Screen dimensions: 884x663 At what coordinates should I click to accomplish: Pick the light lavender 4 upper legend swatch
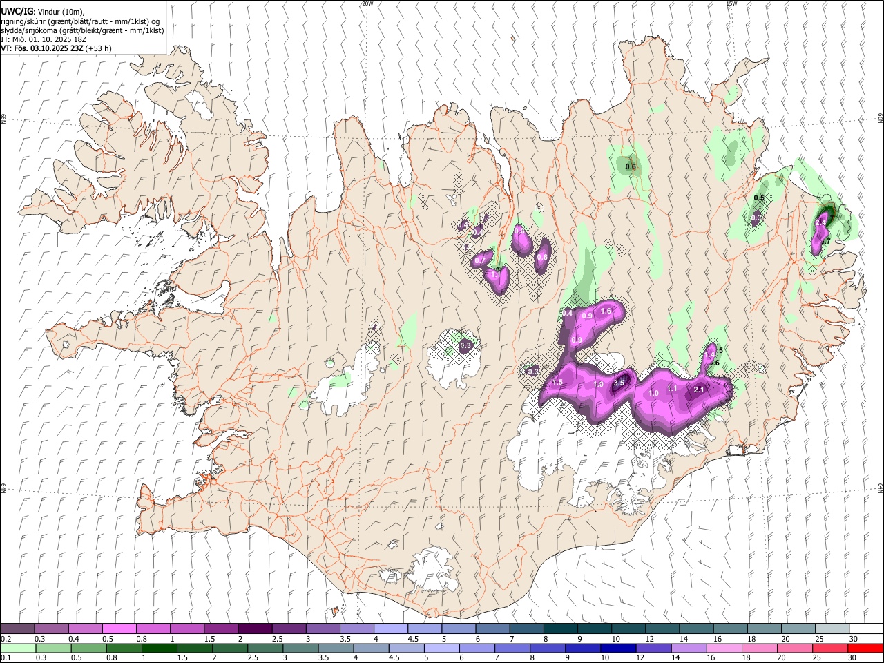click(391, 628)
